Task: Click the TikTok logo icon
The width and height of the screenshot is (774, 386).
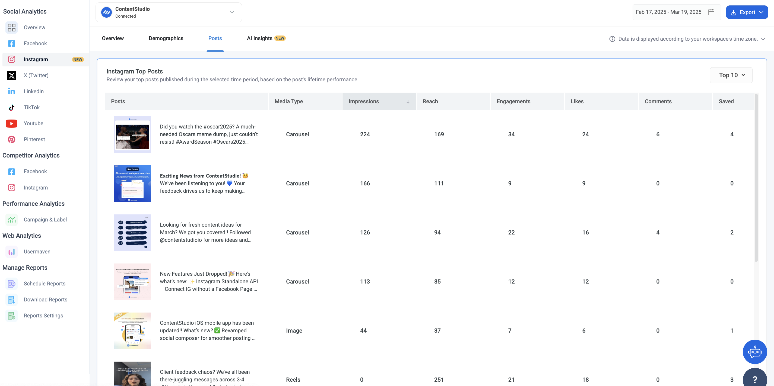Action: (11, 107)
